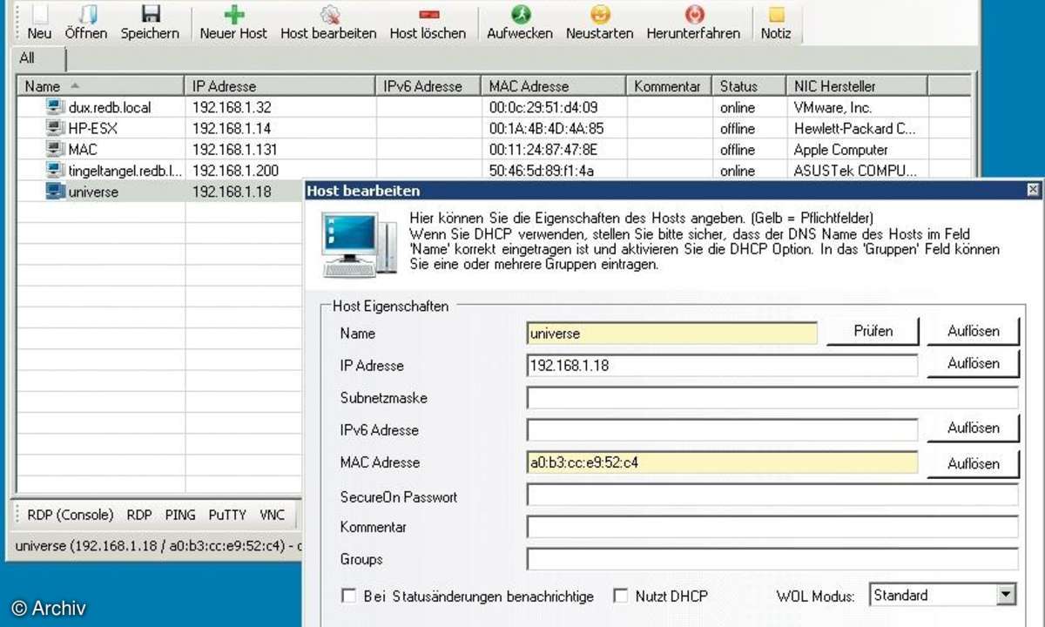Image resolution: width=1045 pixels, height=627 pixels.
Task: Toggle the Nutzt DHCP checkbox
Action: tap(621, 597)
